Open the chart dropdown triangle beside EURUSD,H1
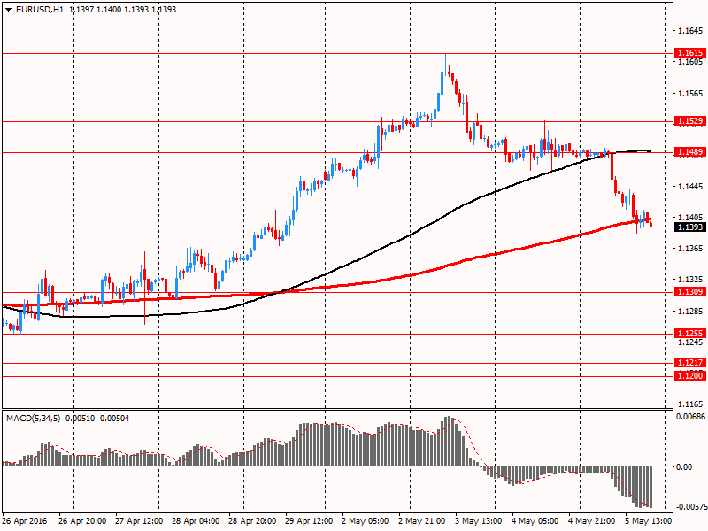The width and height of the screenshot is (708, 531). click(8, 10)
